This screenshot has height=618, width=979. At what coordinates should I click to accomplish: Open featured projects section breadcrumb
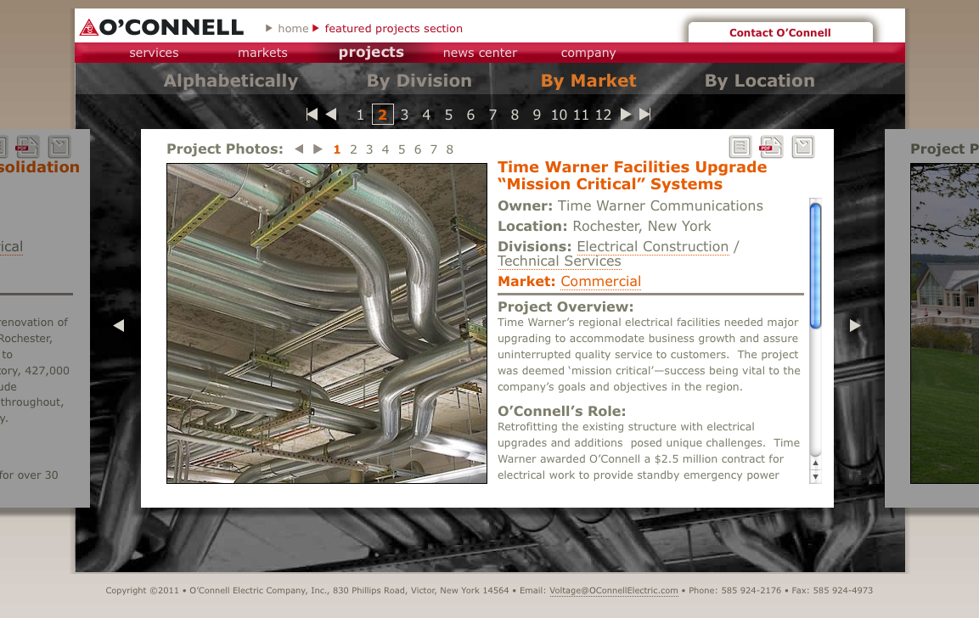(393, 28)
